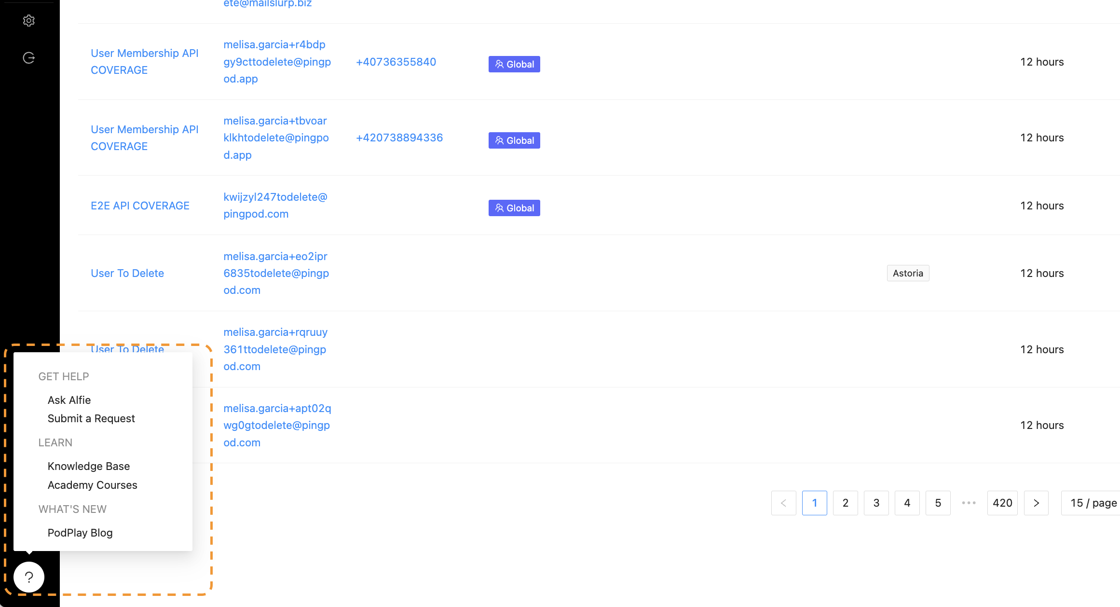The image size is (1120, 607).
Task: Open email kwijzyl247todelete@pingpod.com link
Action: point(275,205)
